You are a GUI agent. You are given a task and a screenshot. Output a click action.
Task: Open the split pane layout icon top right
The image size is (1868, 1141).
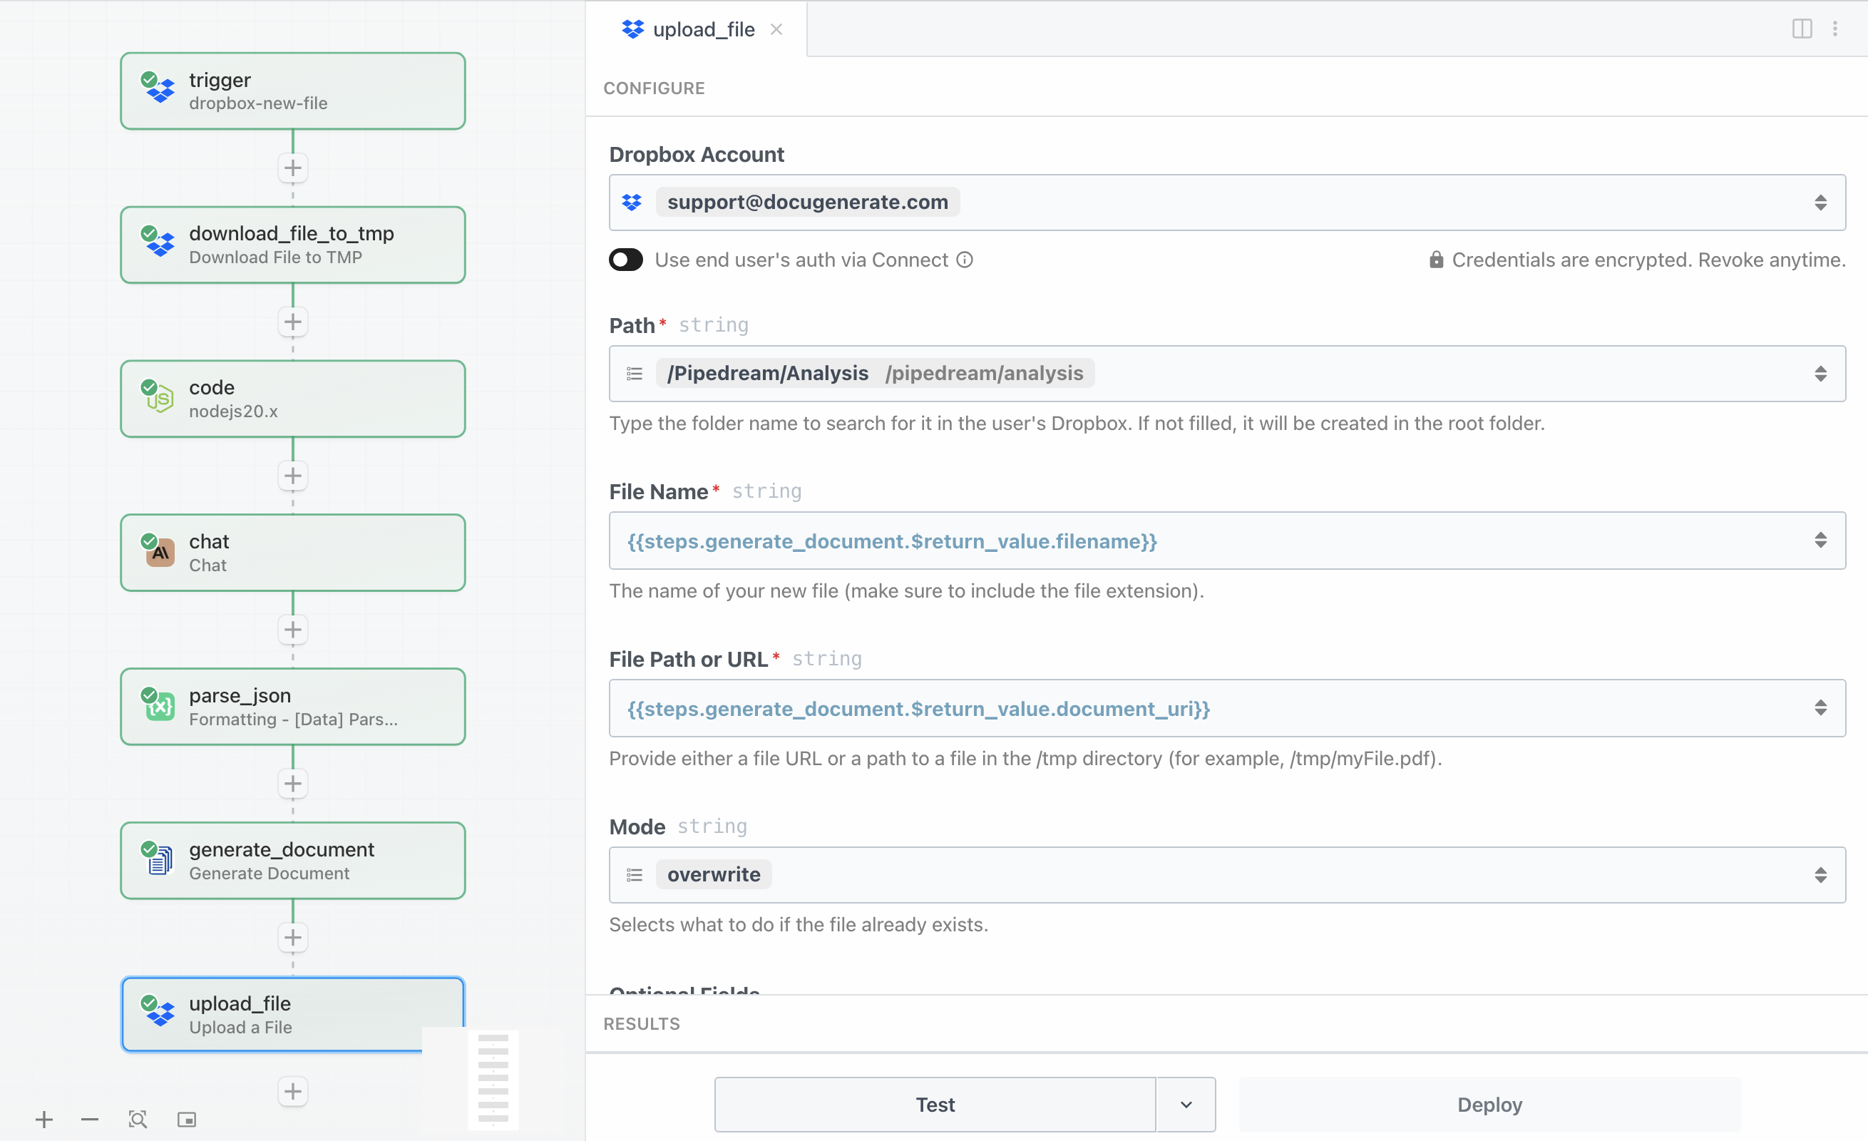coord(1802,29)
